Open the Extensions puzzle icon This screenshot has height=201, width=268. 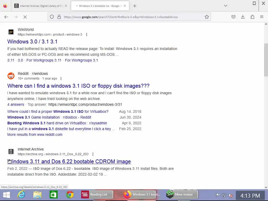(x=252, y=17)
